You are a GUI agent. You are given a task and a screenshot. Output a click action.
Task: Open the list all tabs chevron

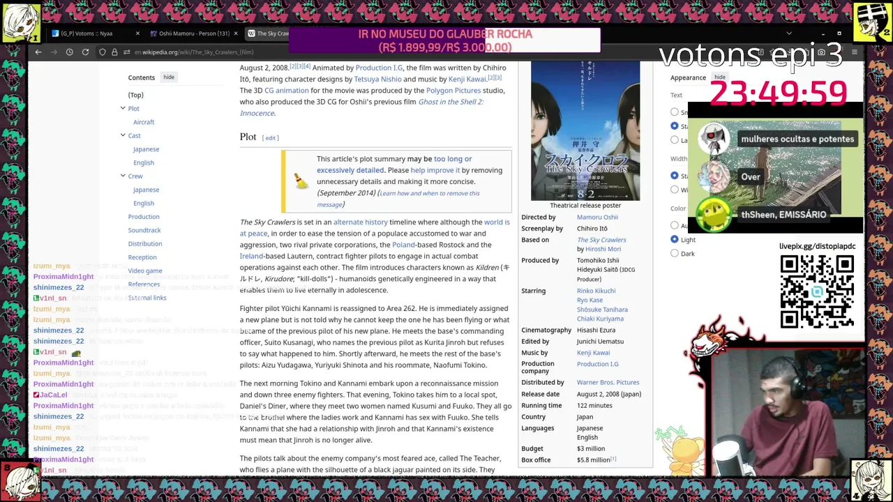[x=789, y=33]
